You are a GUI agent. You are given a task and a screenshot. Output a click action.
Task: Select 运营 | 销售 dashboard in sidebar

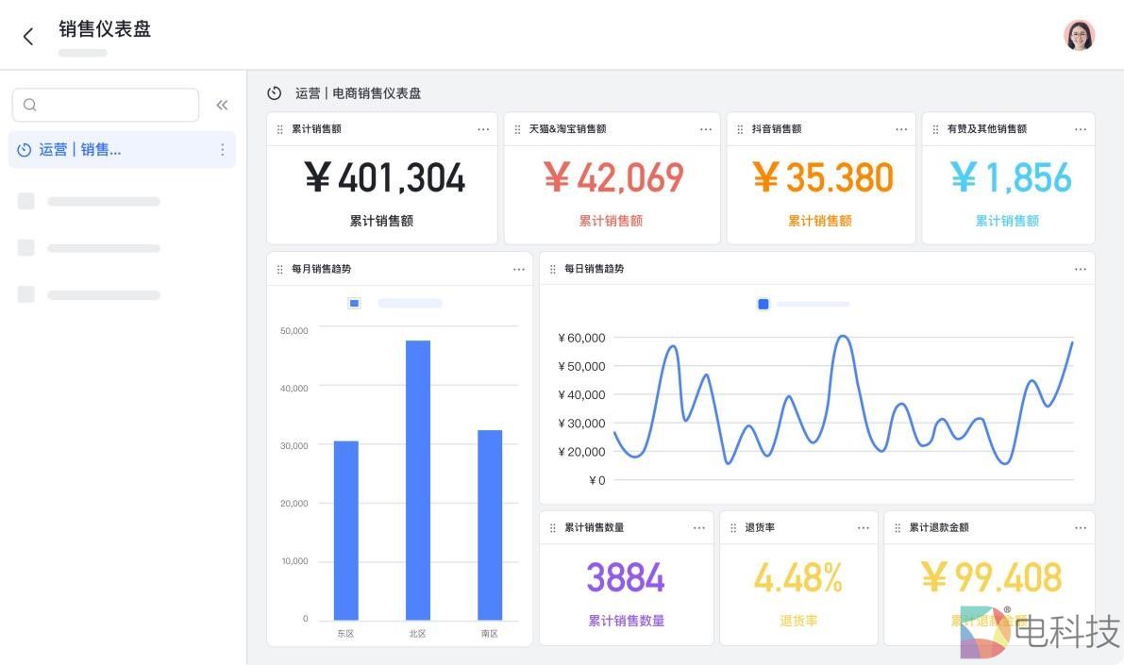80,150
